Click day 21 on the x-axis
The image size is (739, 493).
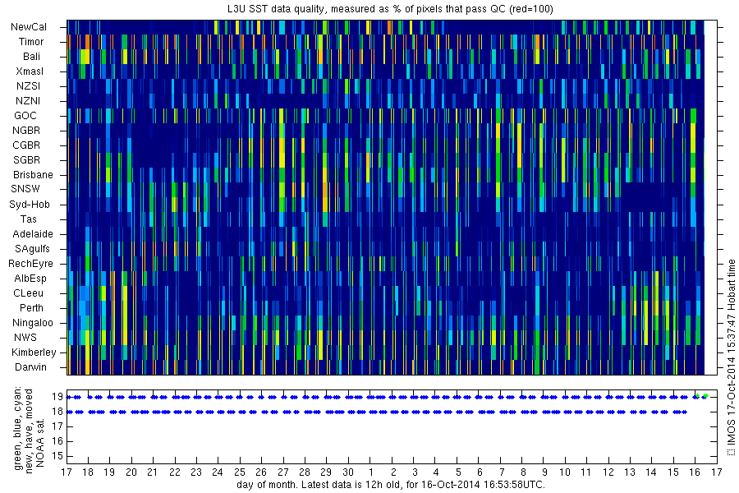click(x=152, y=472)
